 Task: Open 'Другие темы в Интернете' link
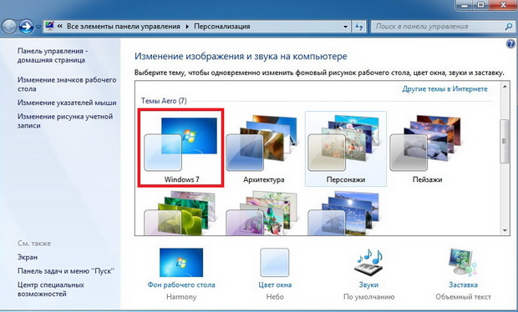[x=444, y=89]
